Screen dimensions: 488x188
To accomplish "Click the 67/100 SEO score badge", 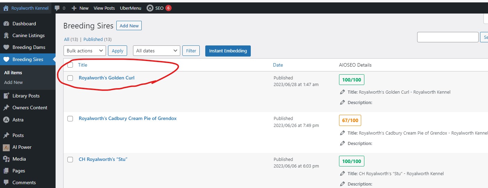I will point(350,120).
